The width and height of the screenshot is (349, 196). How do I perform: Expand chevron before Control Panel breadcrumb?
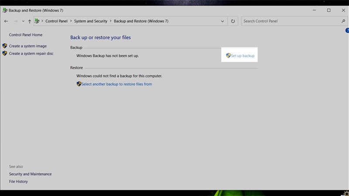point(42,21)
